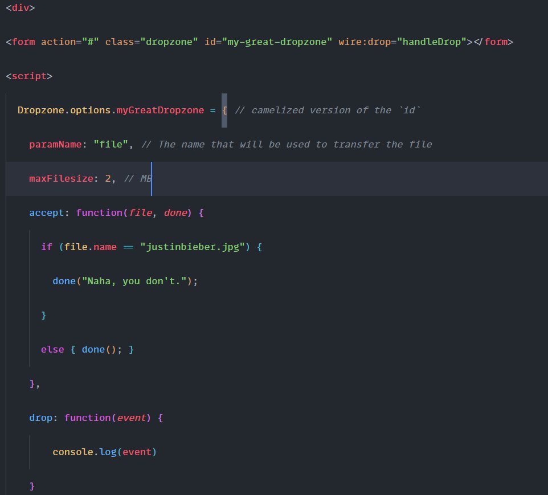This screenshot has height=495, width=548.
Task: Click the "handleDrop" string value
Action: coord(432,42)
